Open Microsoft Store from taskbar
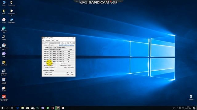The width and height of the screenshot is (197, 110). (x=27, y=108)
